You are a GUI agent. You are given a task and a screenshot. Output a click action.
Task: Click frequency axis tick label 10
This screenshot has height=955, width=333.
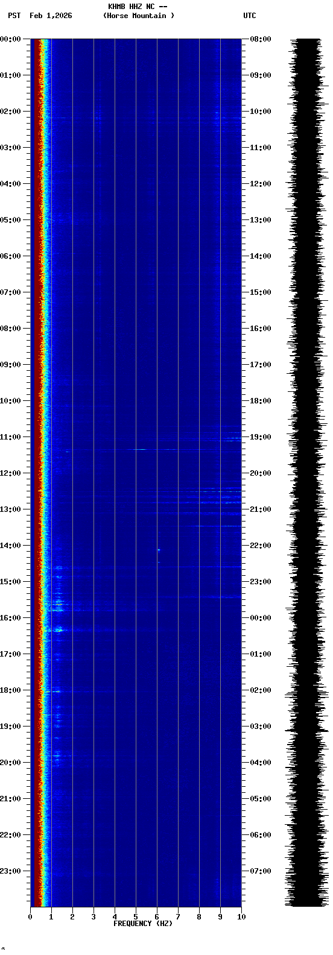(241, 917)
